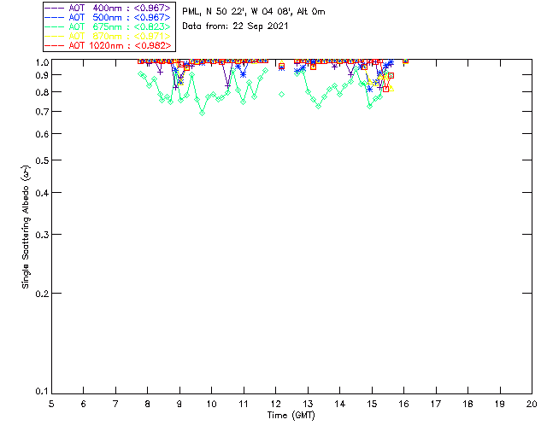
Task: Click the x-axis tick label 16
Action: tap(404, 404)
